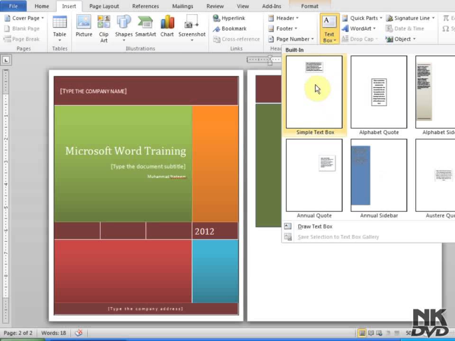Click the Muhammad Nadeem author text
This screenshot has height=341, width=455.
166,177
